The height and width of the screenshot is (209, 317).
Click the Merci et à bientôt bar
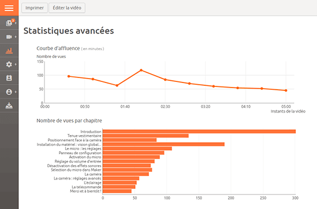[117, 191]
